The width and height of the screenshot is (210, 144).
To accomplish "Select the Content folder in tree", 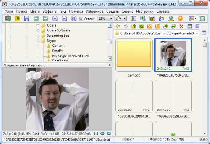I will click(x=58, y=46).
